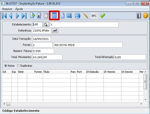Click the establishment name field
Image resolution: width=150 pixels, height=114 pixels.
pyautogui.click(x=84, y=25)
